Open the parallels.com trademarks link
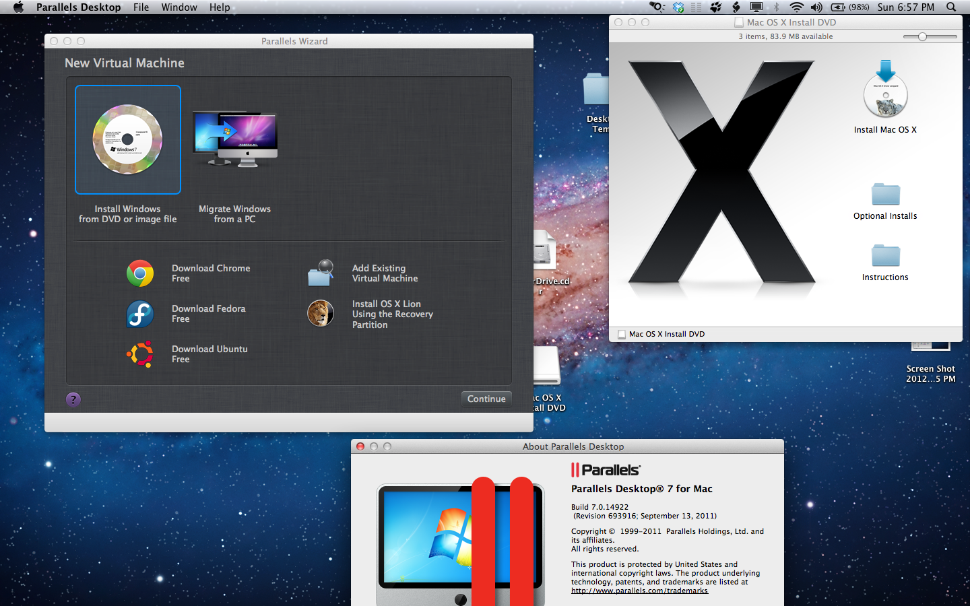Image resolution: width=970 pixels, height=606 pixels. 639,591
